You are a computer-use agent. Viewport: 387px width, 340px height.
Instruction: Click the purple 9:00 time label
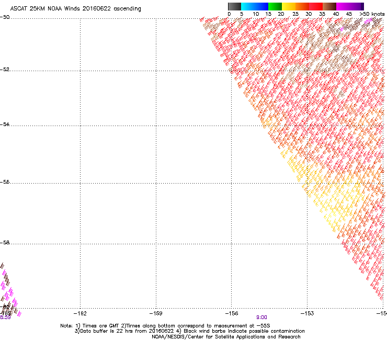pos(261,318)
